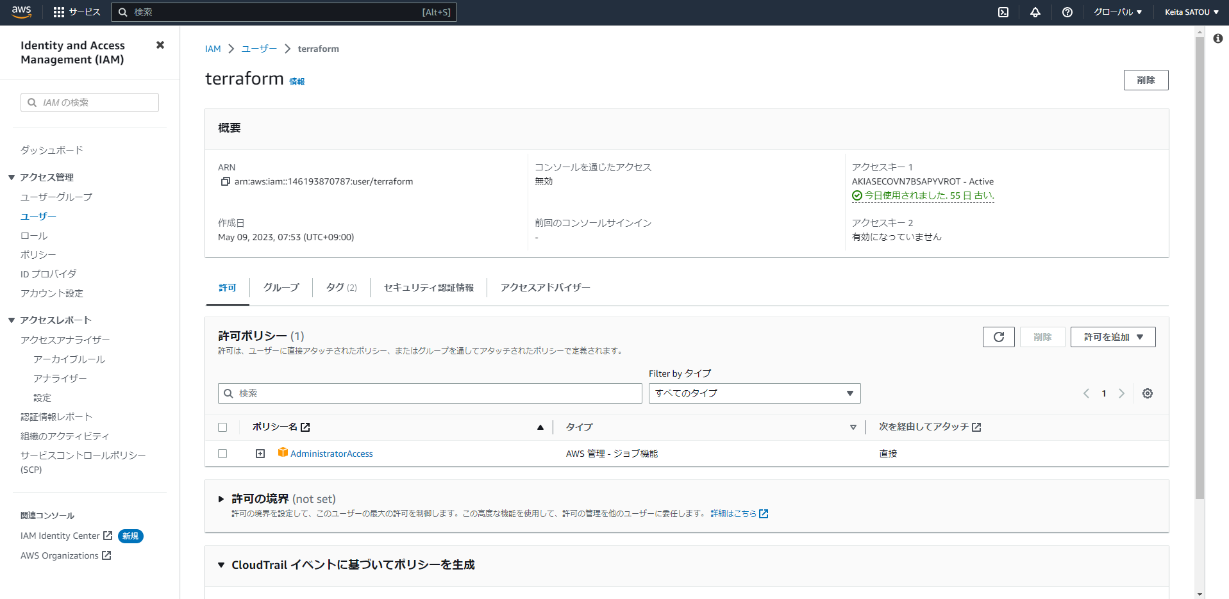
Task: Open IAM Identity Center link
Action: [x=66, y=536]
